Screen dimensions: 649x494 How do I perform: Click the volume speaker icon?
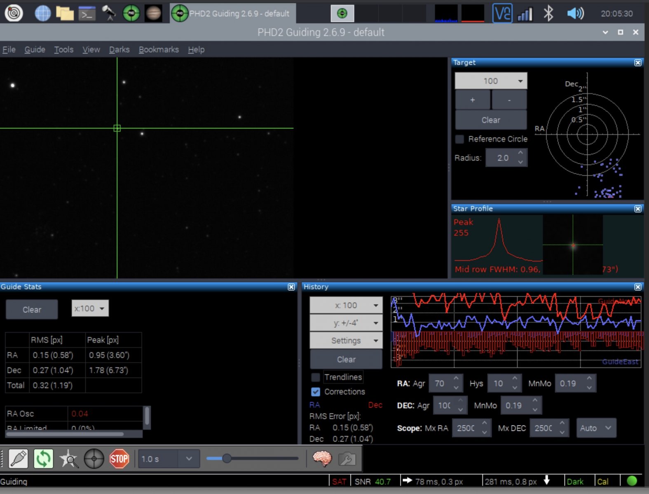click(x=575, y=13)
